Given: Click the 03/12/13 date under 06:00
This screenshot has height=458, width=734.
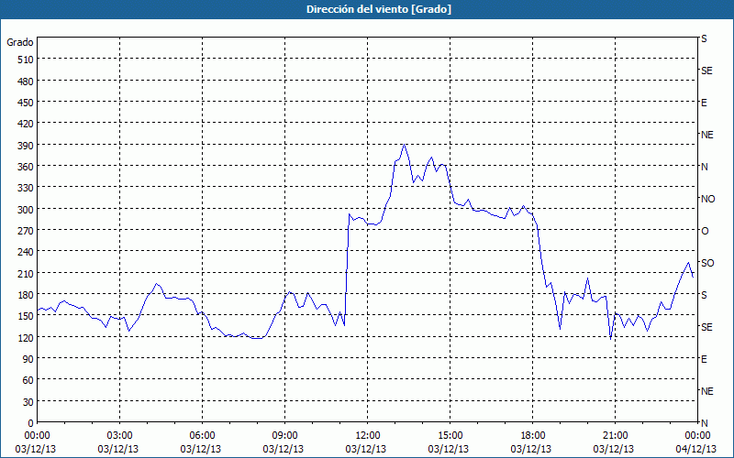Looking at the screenshot, I should 201,449.
